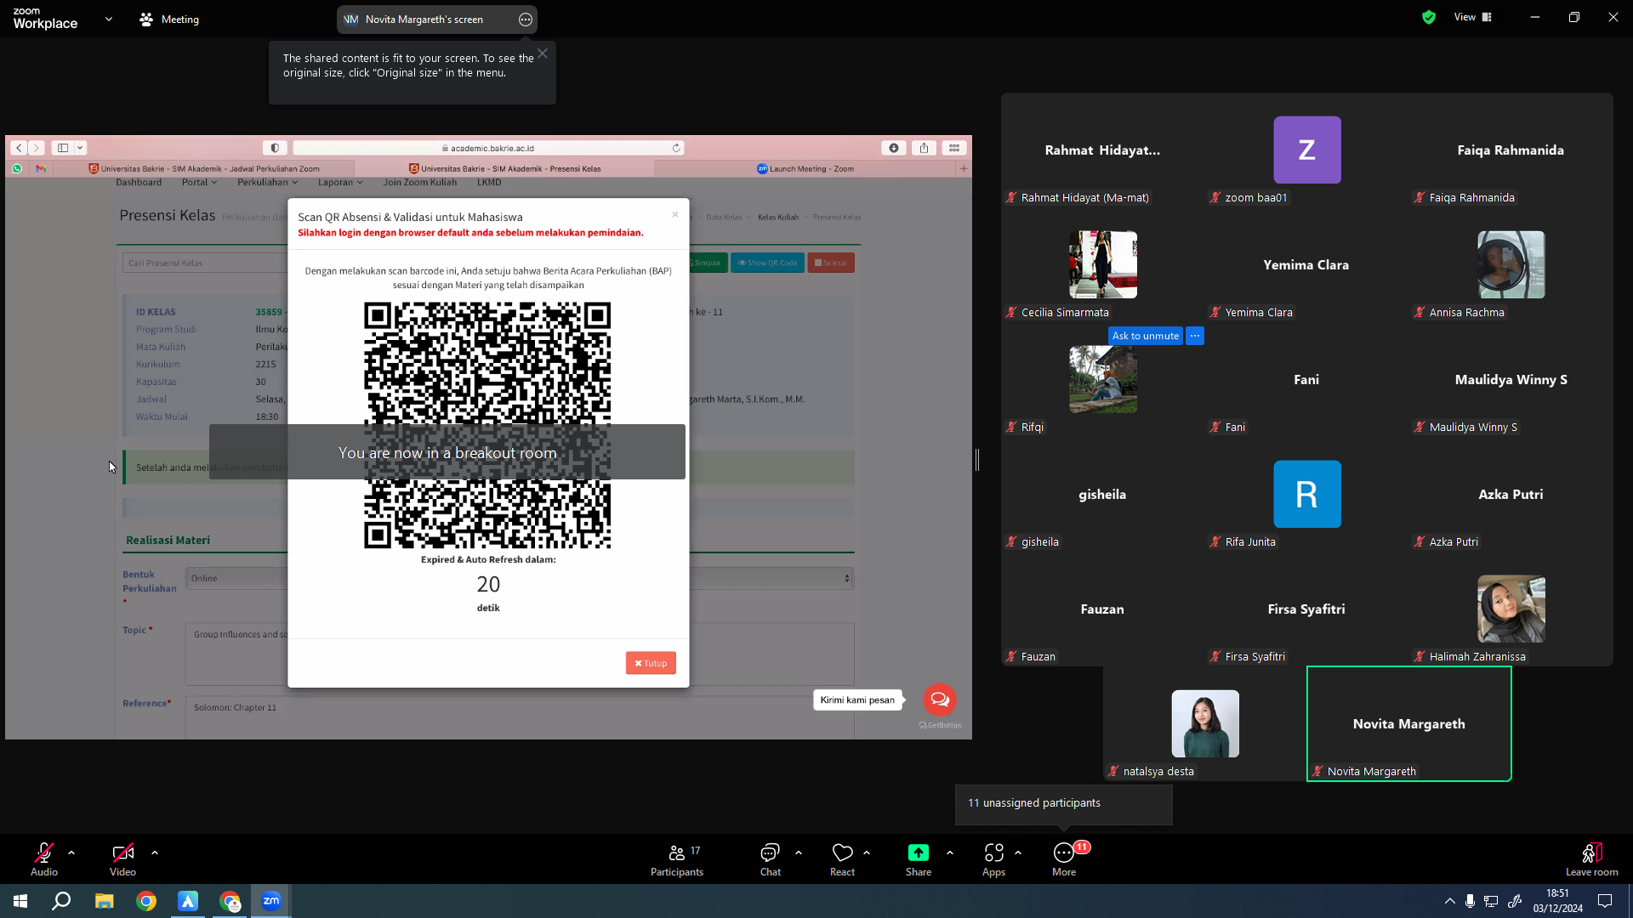Open the Chat panel
The height and width of the screenshot is (918, 1633).
[771, 858]
